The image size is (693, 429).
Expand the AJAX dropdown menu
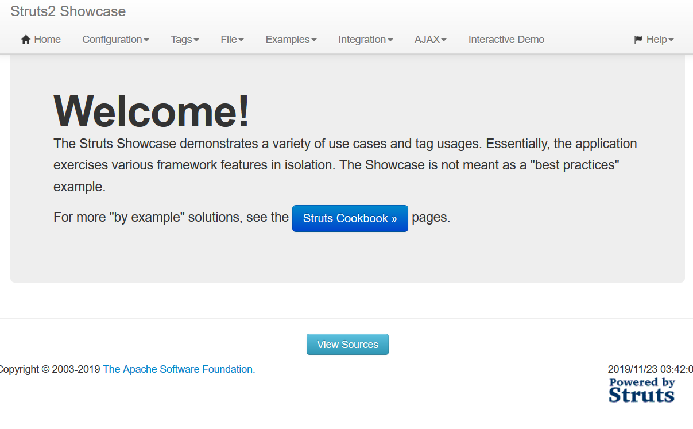431,40
